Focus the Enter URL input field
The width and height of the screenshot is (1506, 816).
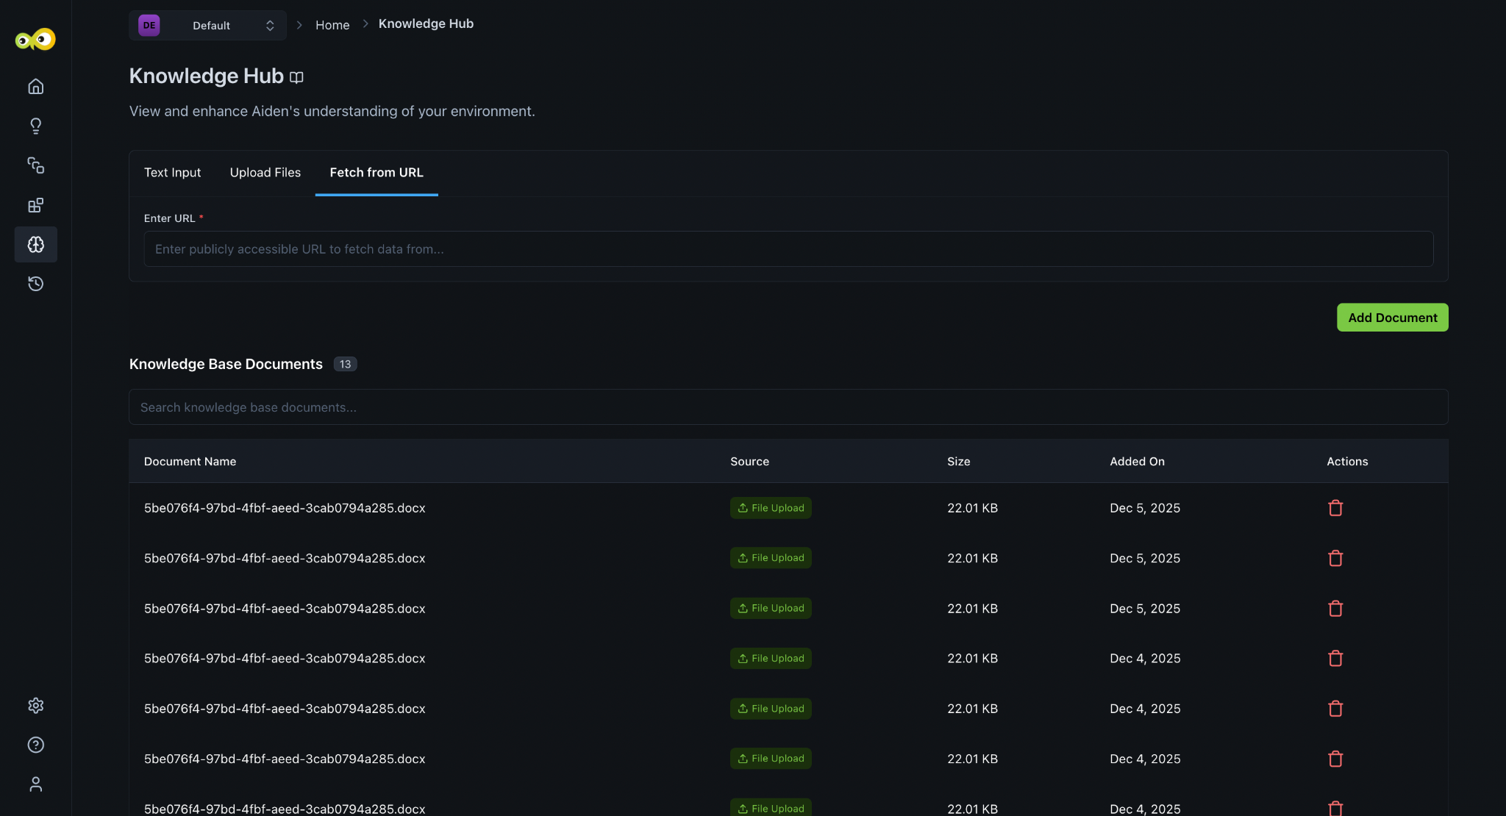[x=788, y=249]
